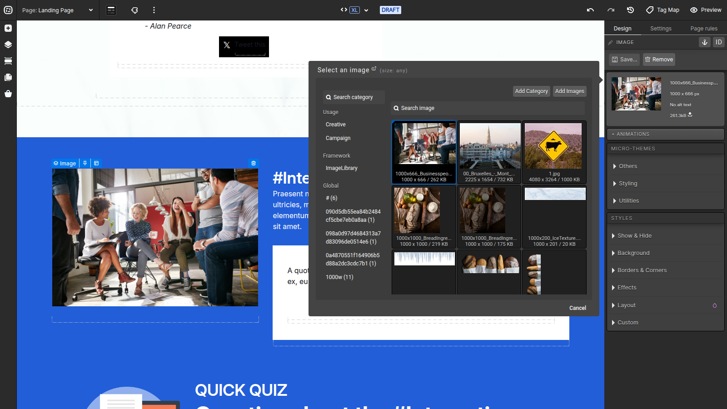The width and height of the screenshot is (727, 409).
Task: Open the shopping bag panel icon
Action: [8, 94]
